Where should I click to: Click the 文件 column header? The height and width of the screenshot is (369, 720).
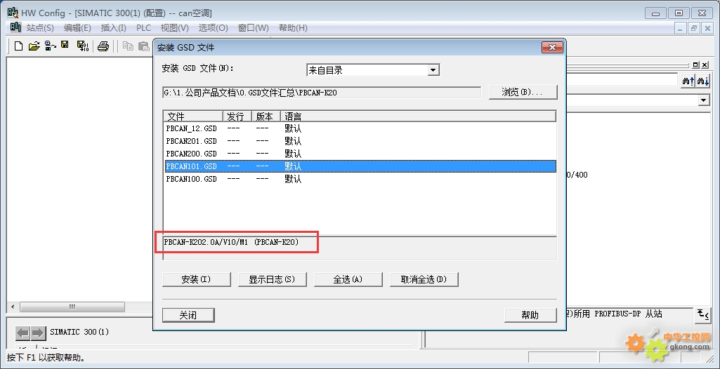(193, 116)
